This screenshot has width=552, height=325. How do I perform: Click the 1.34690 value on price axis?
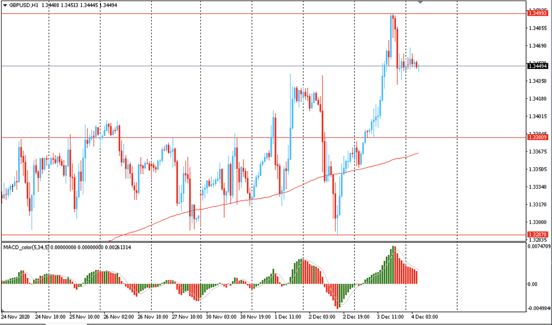(537, 46)
